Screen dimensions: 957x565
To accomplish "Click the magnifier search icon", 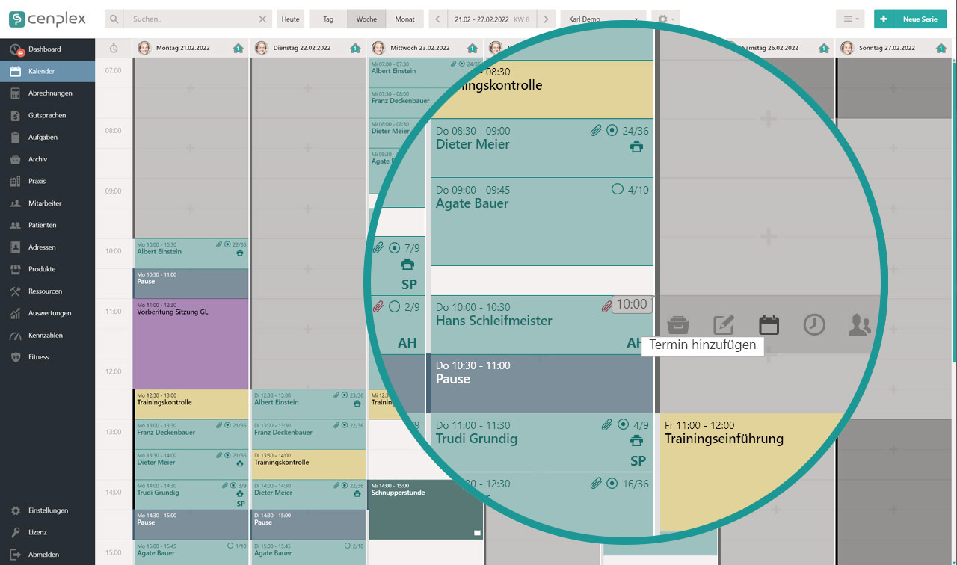I will click(114, 19).
